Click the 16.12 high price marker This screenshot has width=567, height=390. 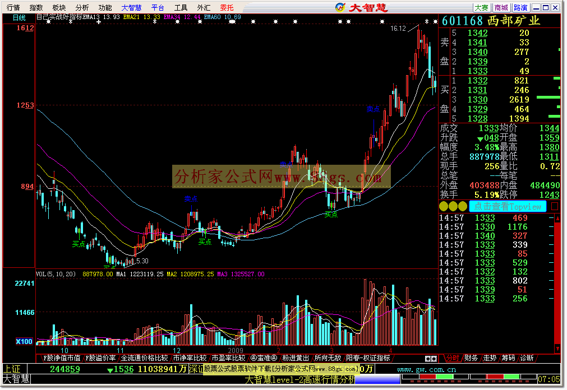coord(398,29)
